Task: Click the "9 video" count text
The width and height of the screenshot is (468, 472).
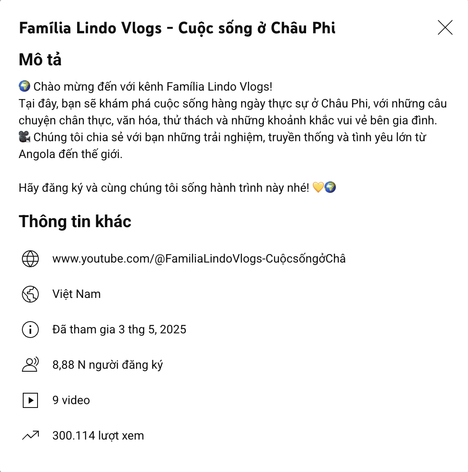Action: point(71,400)
